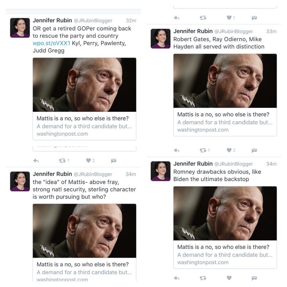Retweet the Robert Gates tweet
287x287 pixels.
coord(203,151)
